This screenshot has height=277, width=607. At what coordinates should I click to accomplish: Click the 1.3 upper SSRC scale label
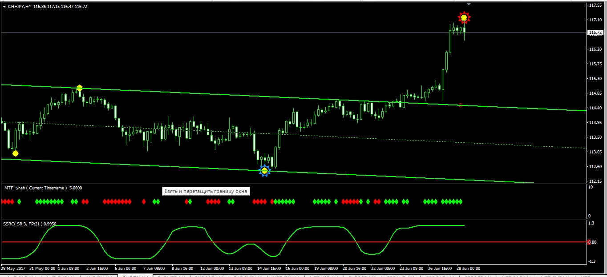click(591, 224)
